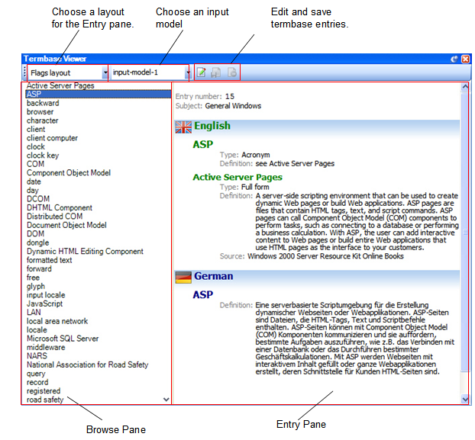Click the entry pane scroll down arrow
This screenshot has height=440, width=475.
point(465,399)
